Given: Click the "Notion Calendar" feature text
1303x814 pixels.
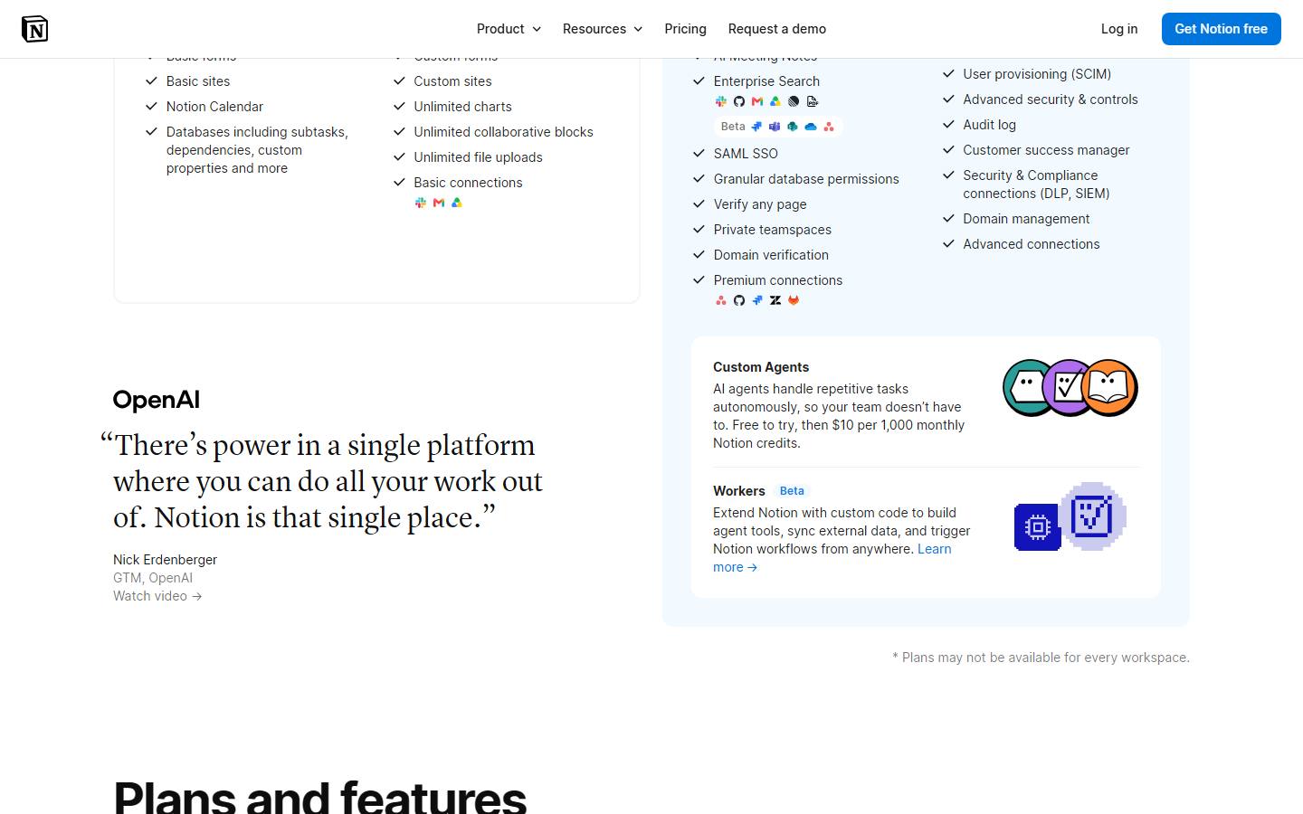Looking at the screenshot, I should click(x=214, y=107).
